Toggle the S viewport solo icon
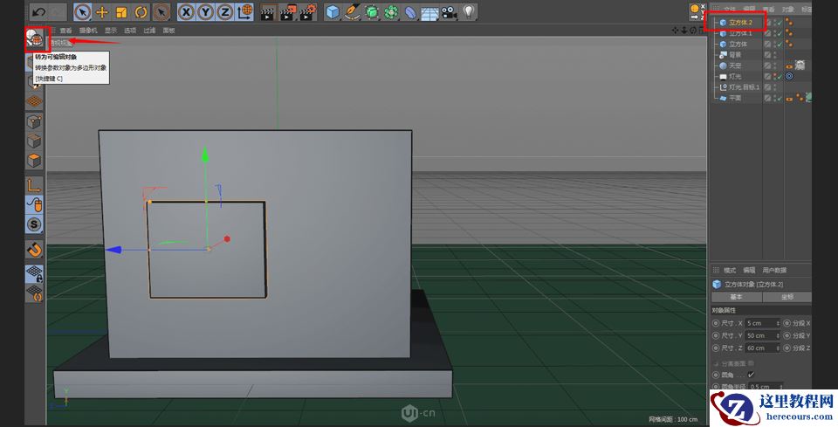This screenshot has width=838, height=427. [x=34, y=224]
